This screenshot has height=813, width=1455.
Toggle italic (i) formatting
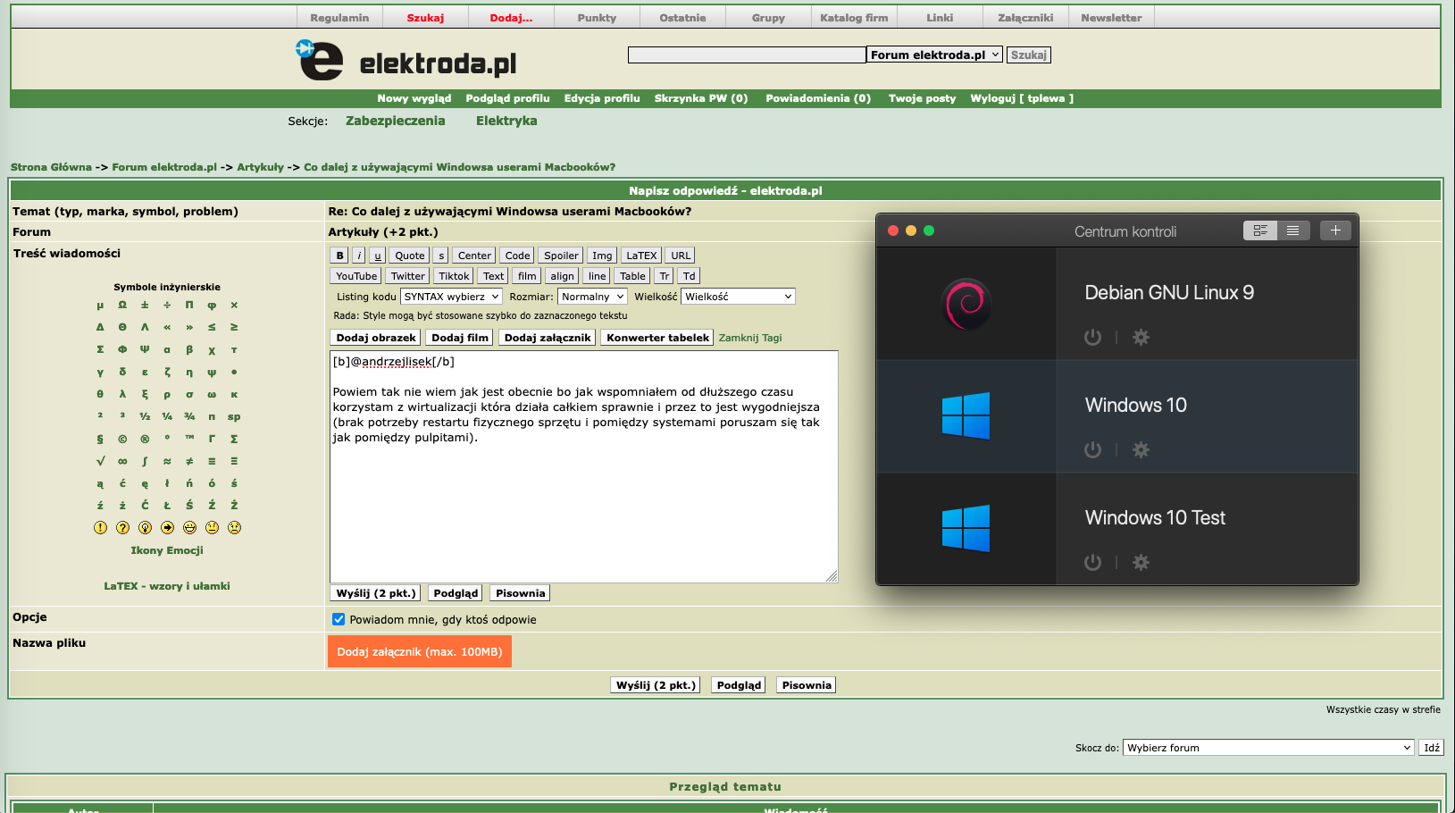click(x=359, y=256)
